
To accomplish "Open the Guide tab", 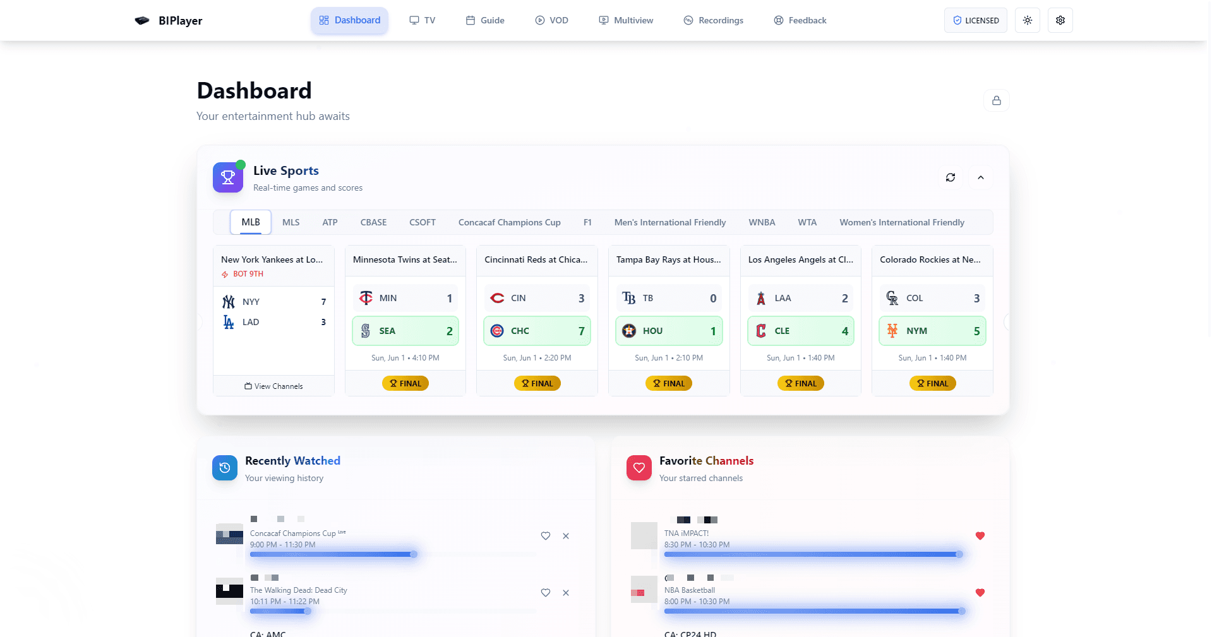I will (x=485, y=20).
